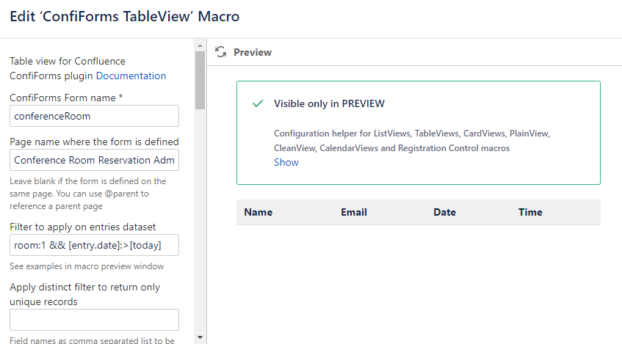Click Show link in configuration helper
Viewport: 622px width, 344px height.
click(x=286, y=163)
